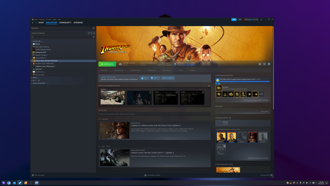Close the Spielzusammenfassung panel with X
This screenshot has width=330, height=186.
pos(209,86)
